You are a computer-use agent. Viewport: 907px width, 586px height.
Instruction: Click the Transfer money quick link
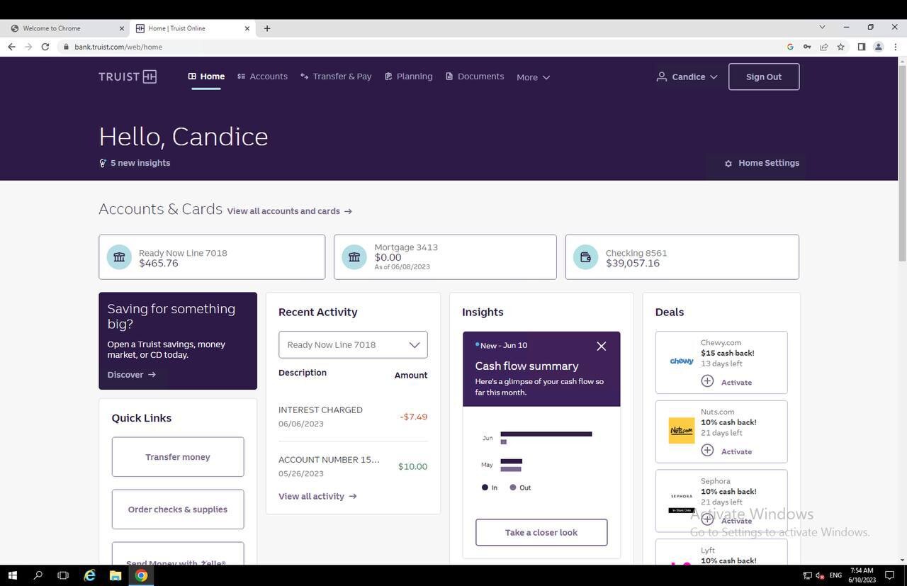(178, 457)
